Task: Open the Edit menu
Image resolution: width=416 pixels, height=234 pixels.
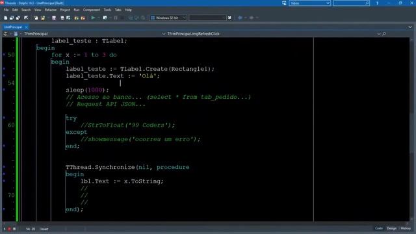Action: 15,10
